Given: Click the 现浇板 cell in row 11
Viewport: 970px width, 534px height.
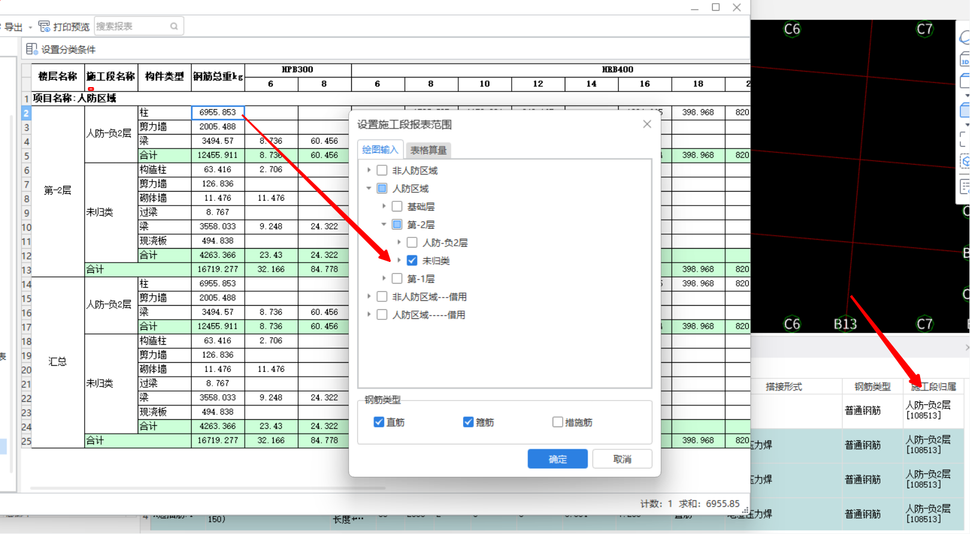Looking at the screenshot, I should [165, 241].
